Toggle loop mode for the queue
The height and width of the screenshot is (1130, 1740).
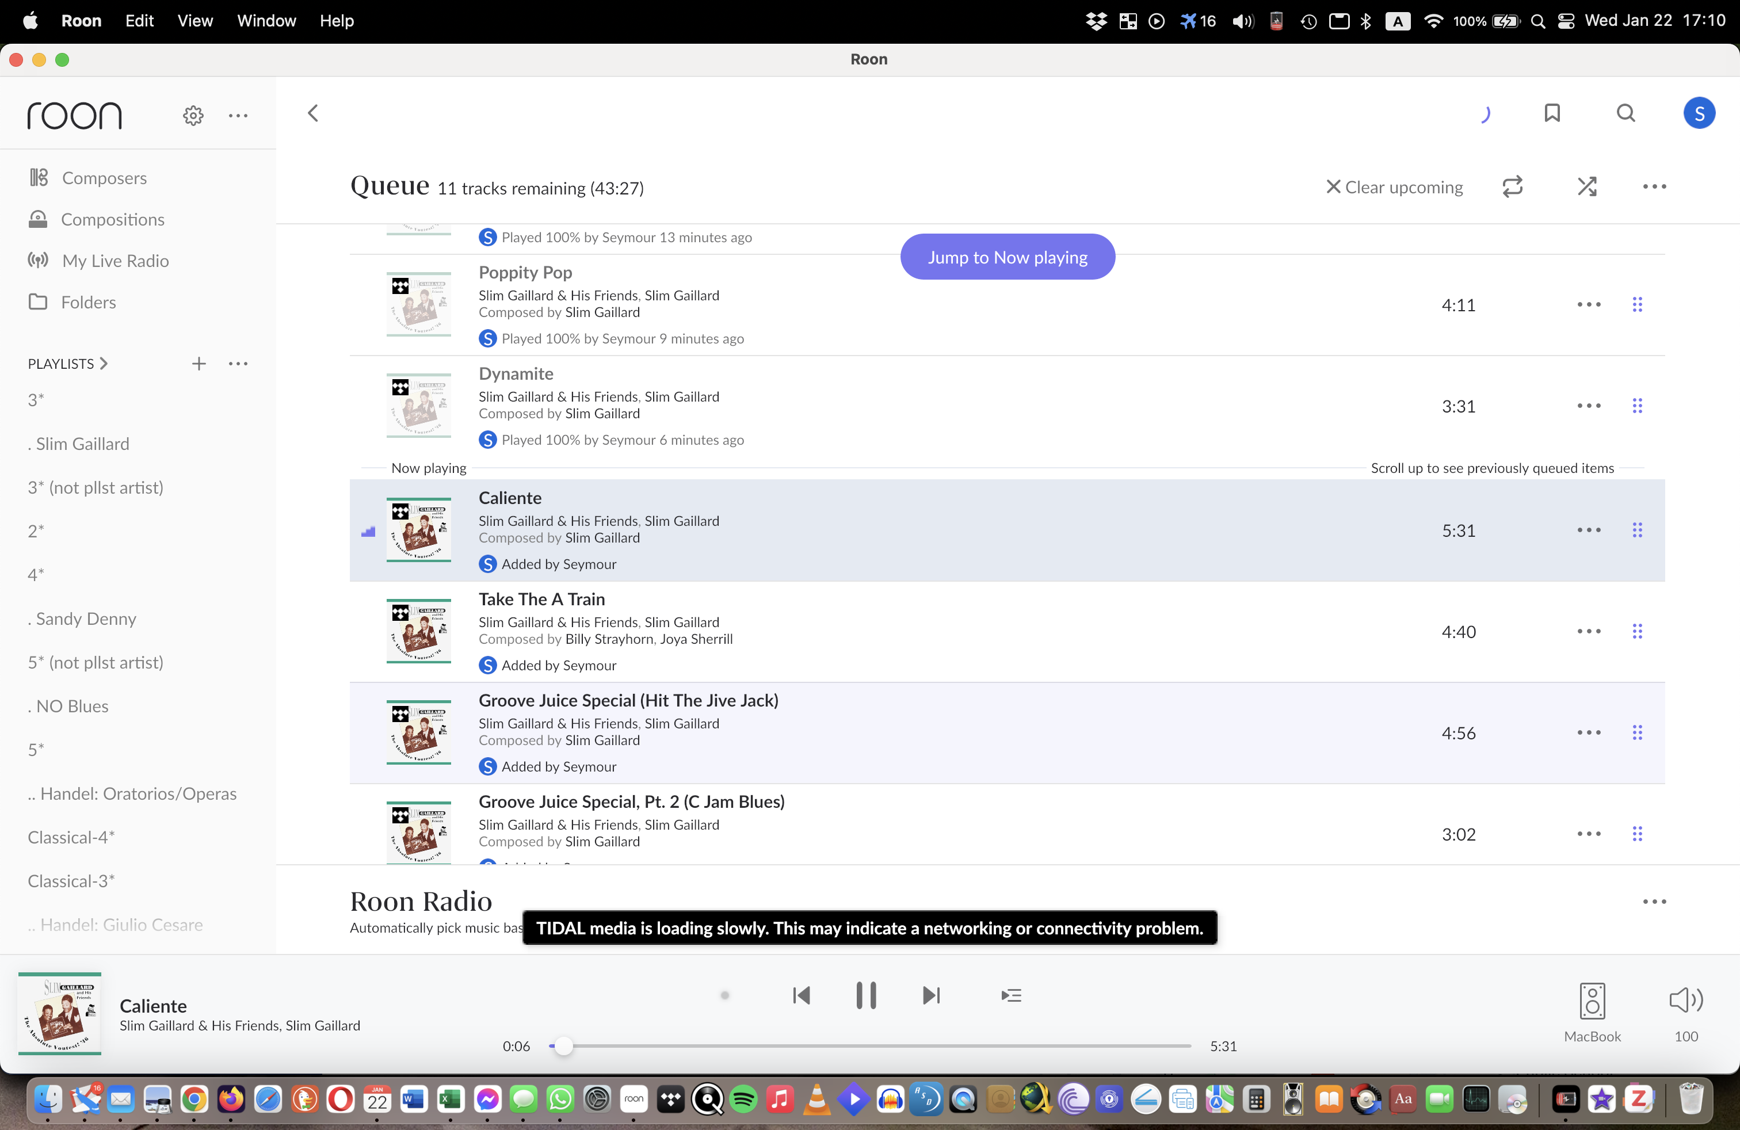[x=1513, y=186]
